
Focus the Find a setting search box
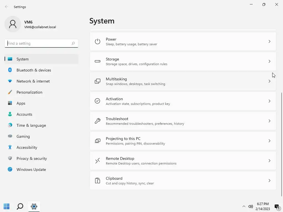point(38,43)
